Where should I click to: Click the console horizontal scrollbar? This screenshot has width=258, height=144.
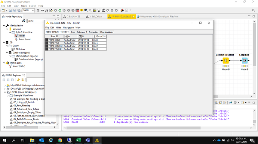tap(133, 128)
